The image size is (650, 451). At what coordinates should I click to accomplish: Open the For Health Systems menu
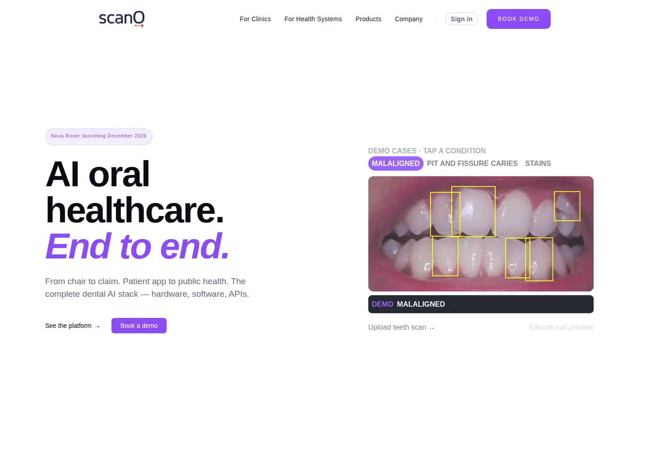[x=313, y=19]
